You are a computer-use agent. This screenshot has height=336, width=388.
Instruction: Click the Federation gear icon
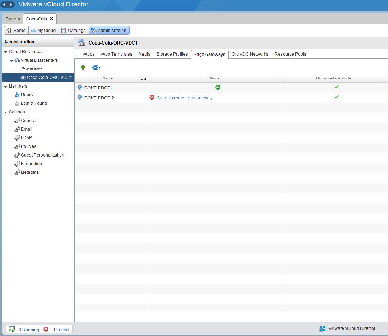17,164
